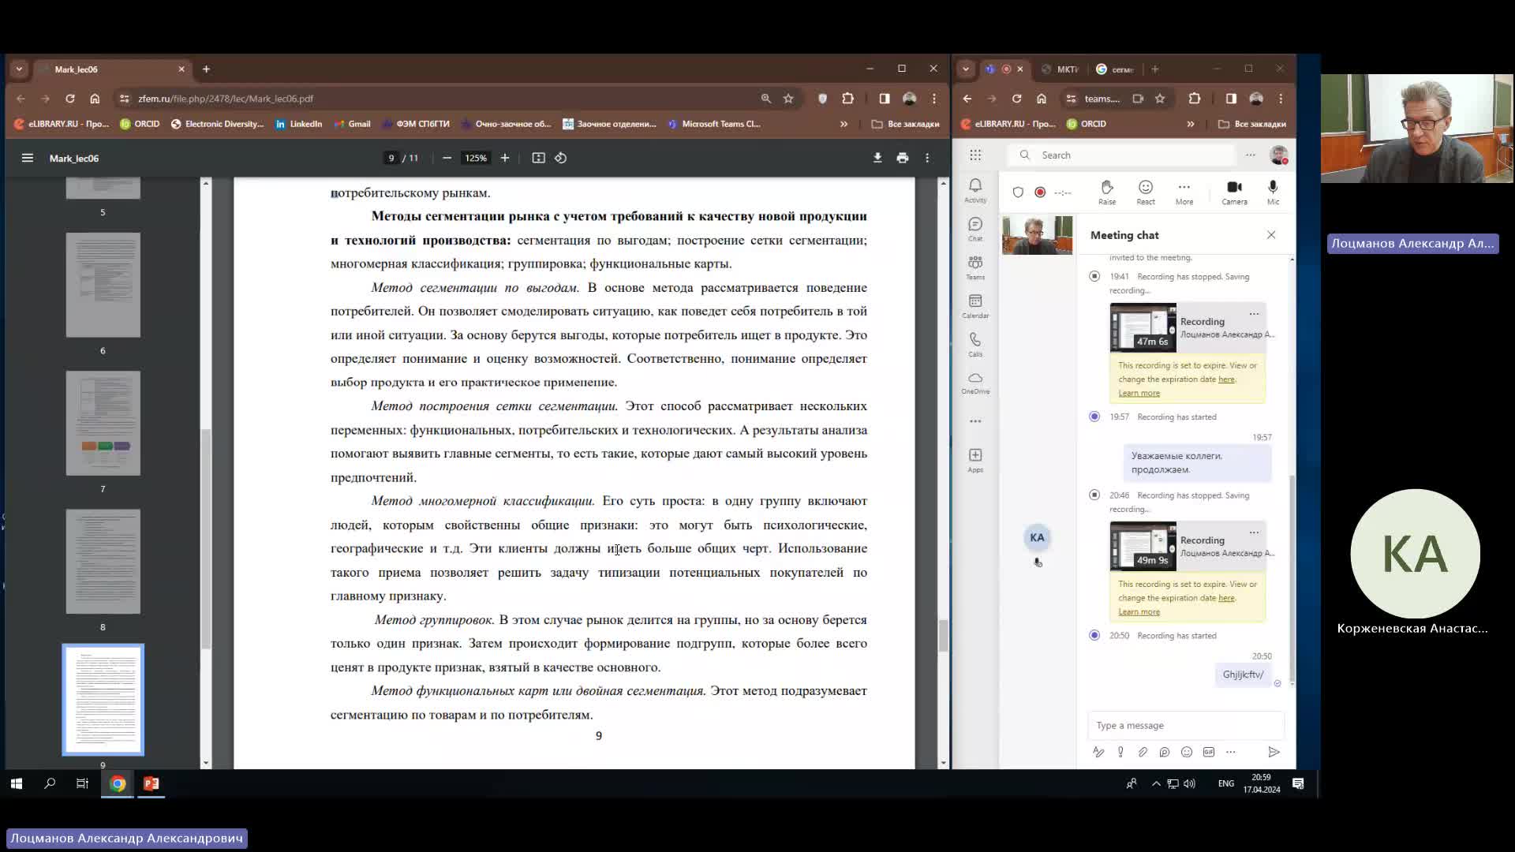
Task: Click Learn more under 49m recording
Action: [1139, 611]
